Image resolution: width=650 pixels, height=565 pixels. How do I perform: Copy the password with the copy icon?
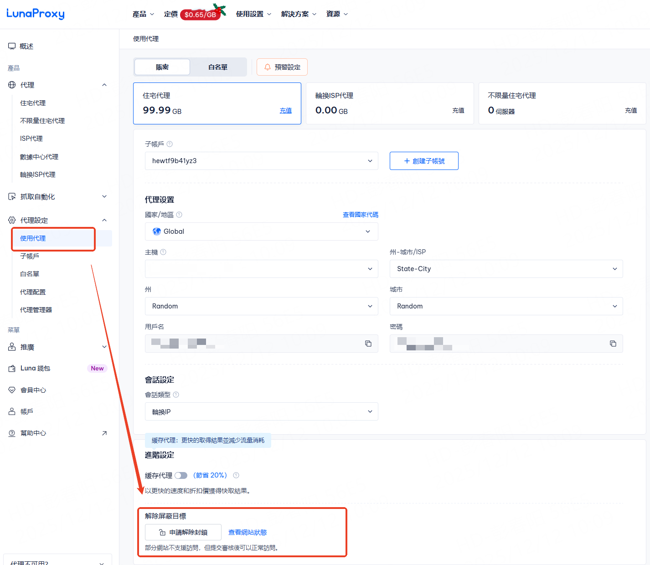coord(613,344)
